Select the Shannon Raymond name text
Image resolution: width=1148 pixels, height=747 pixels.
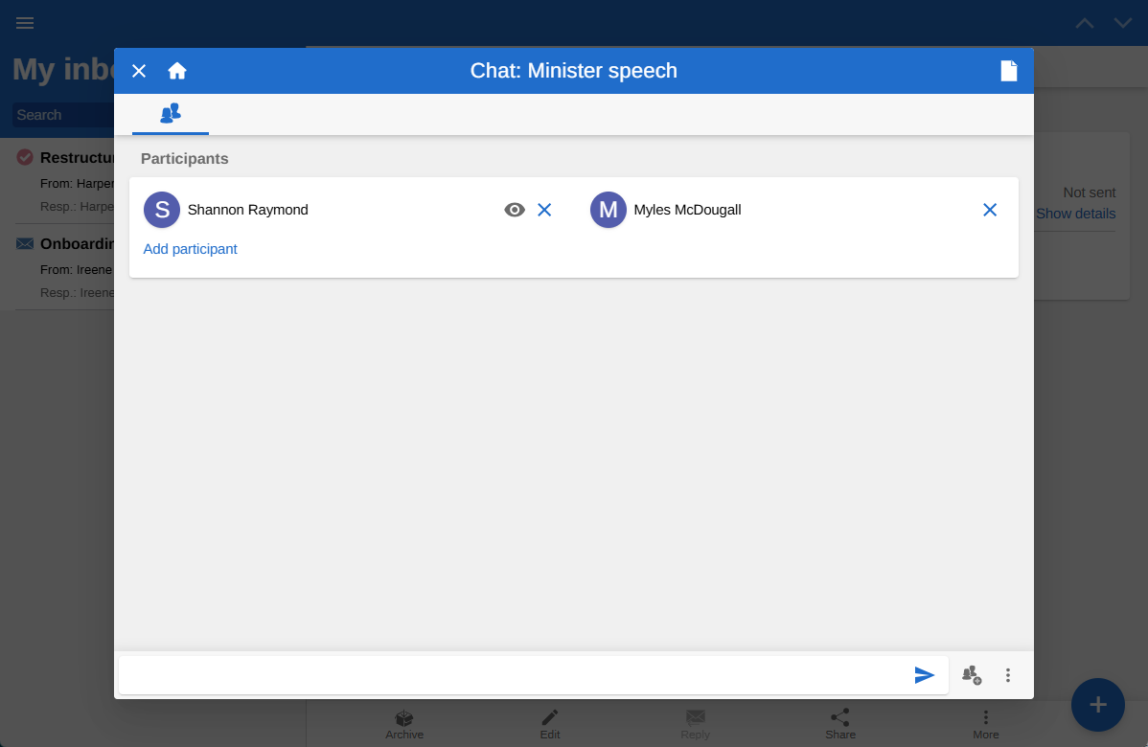pos(247,210)
